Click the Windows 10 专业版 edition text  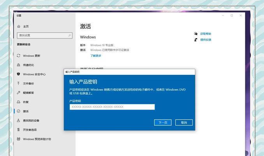coord(102,45)
